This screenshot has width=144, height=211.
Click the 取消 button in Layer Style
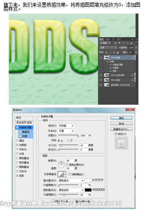(x=121, y=123)
